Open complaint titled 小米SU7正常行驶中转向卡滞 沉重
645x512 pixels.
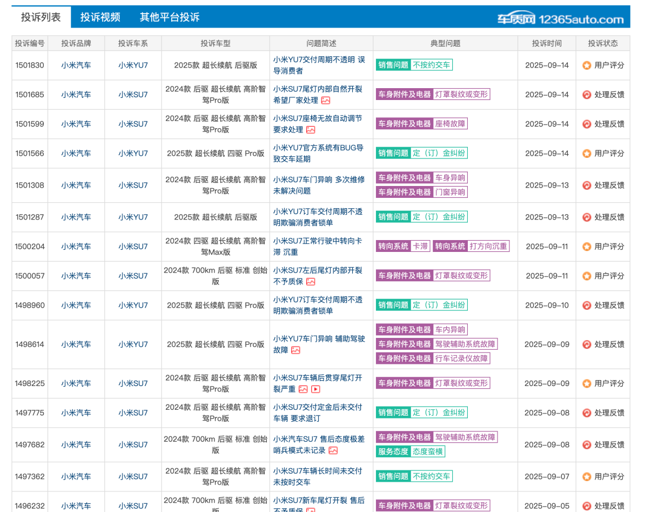click(x=318, y=247)
